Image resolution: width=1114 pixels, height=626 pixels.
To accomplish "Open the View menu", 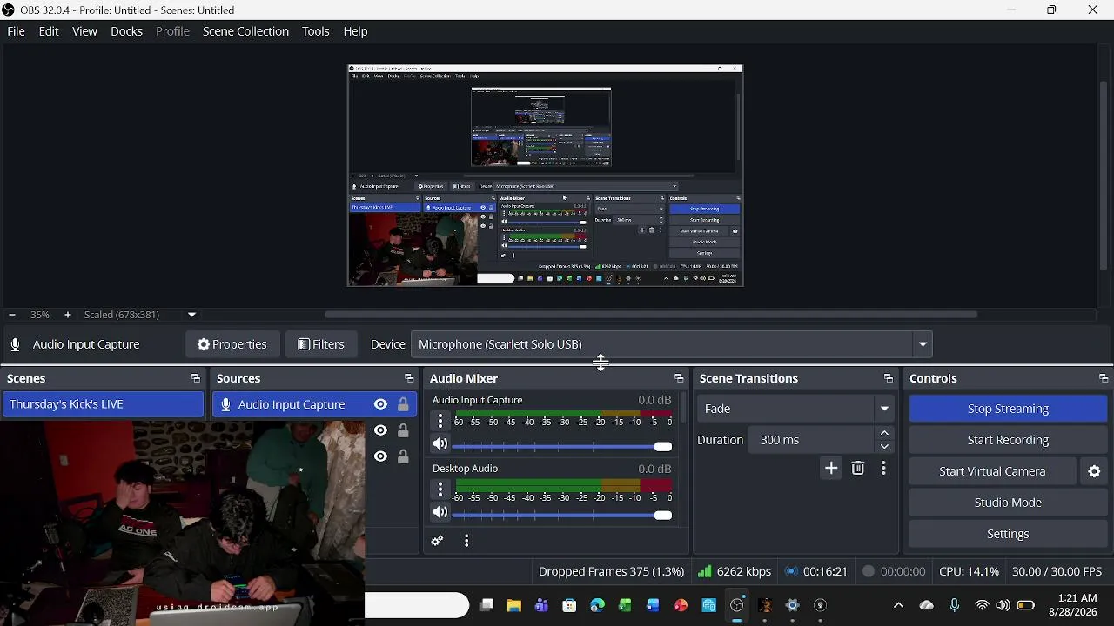I will 84,31.
